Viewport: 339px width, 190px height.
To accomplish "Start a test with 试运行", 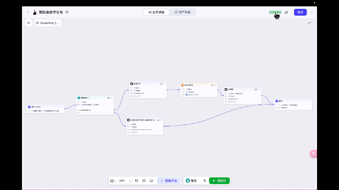I will (x=219, y=181).
